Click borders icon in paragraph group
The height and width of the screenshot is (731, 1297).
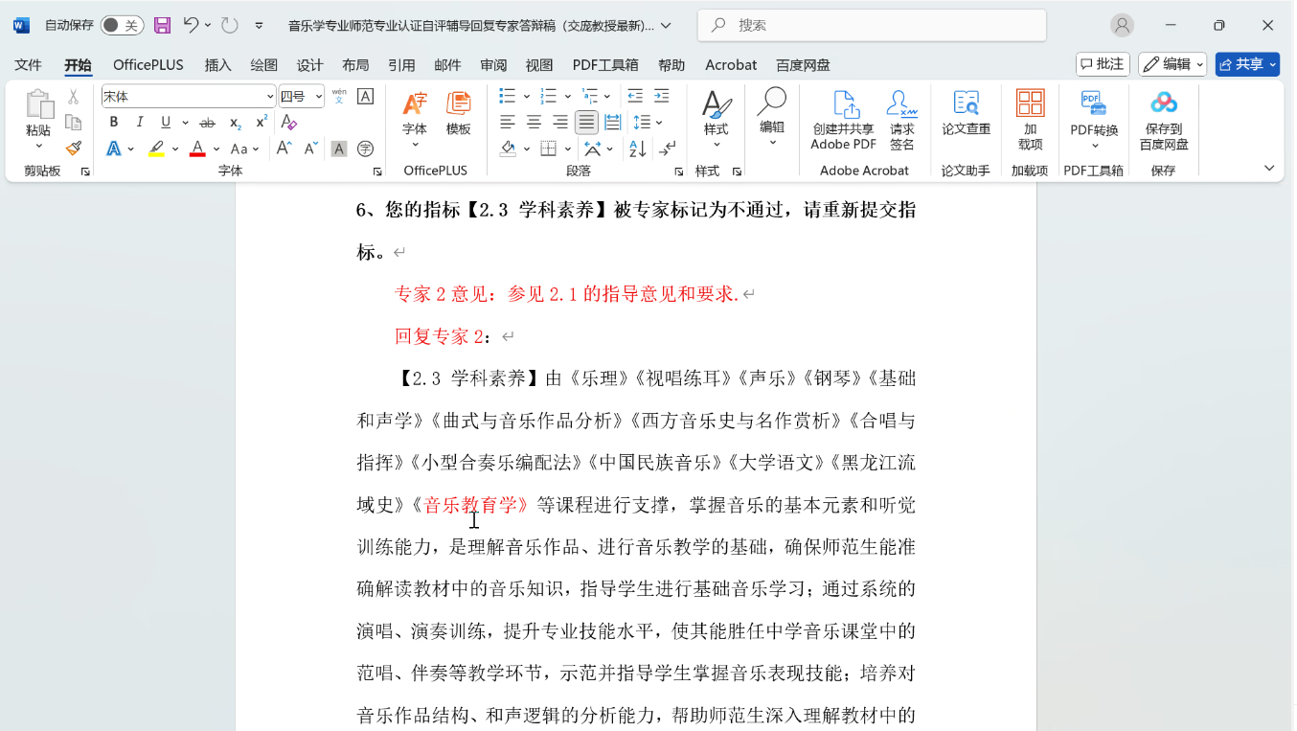pyautogui.click(x=549, y=148)
